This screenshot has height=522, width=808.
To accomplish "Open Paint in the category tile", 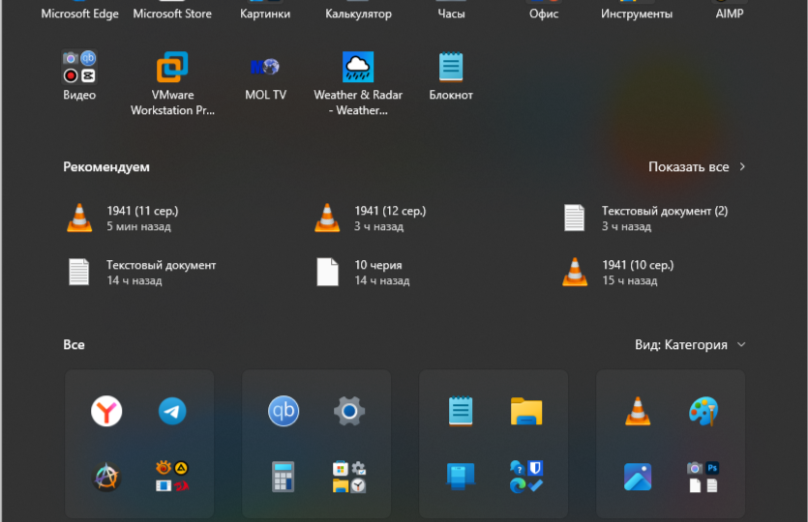I will coord(703,411).
